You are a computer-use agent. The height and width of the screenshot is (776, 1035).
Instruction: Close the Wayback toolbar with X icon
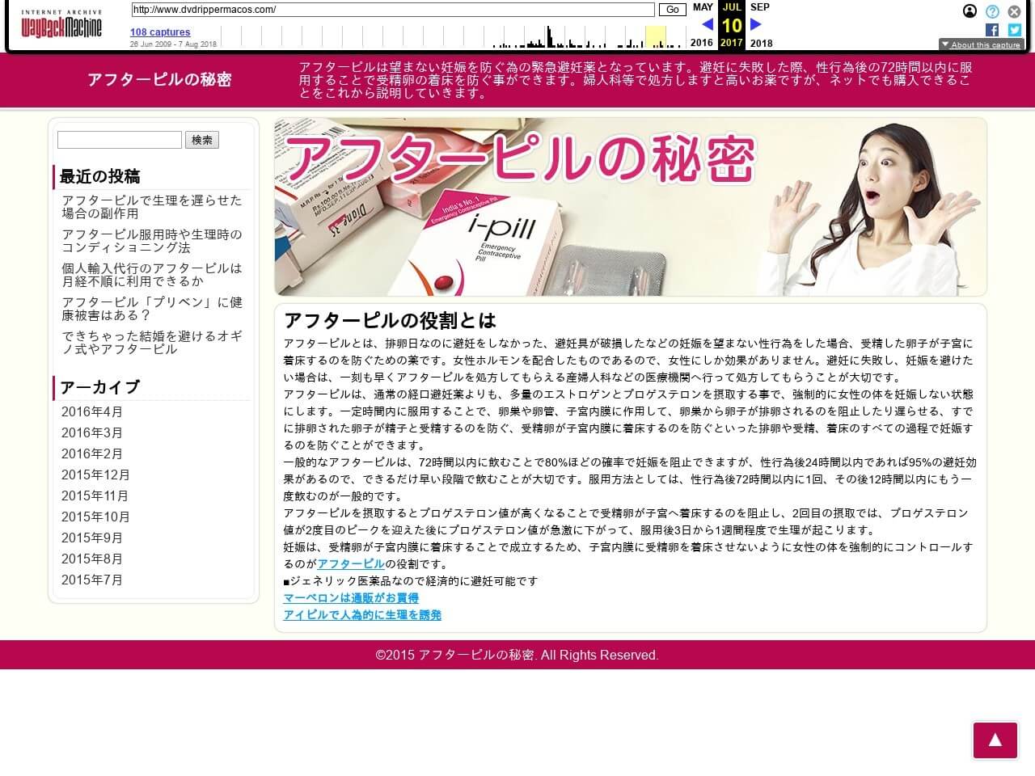(x=1014, y=12)
